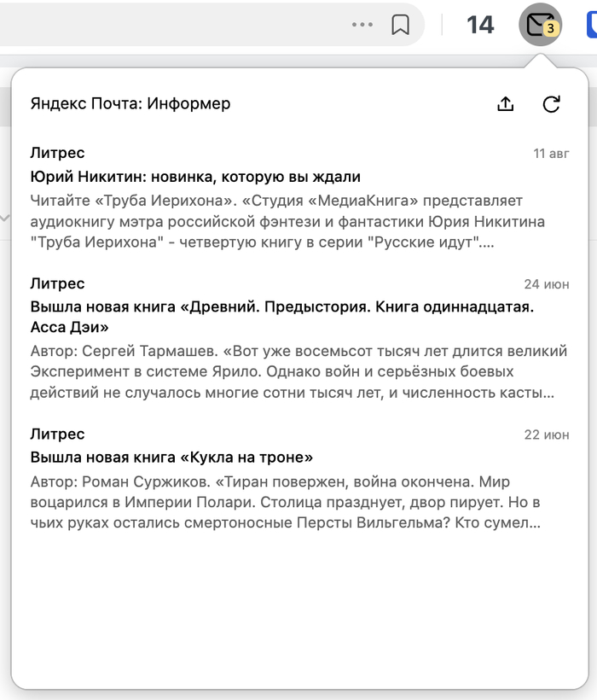The height and width of the screenshot is (700, 597).
Task: Click the 14 weather indicator in toolbar
Action: coord(480,25)
